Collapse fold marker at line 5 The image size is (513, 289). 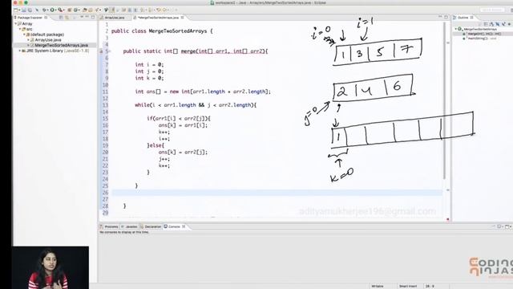tap(110, 51)
